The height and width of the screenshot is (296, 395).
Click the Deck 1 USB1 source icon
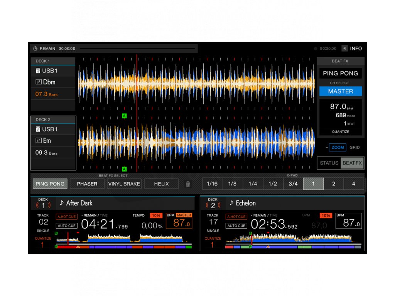coord(38,71)
